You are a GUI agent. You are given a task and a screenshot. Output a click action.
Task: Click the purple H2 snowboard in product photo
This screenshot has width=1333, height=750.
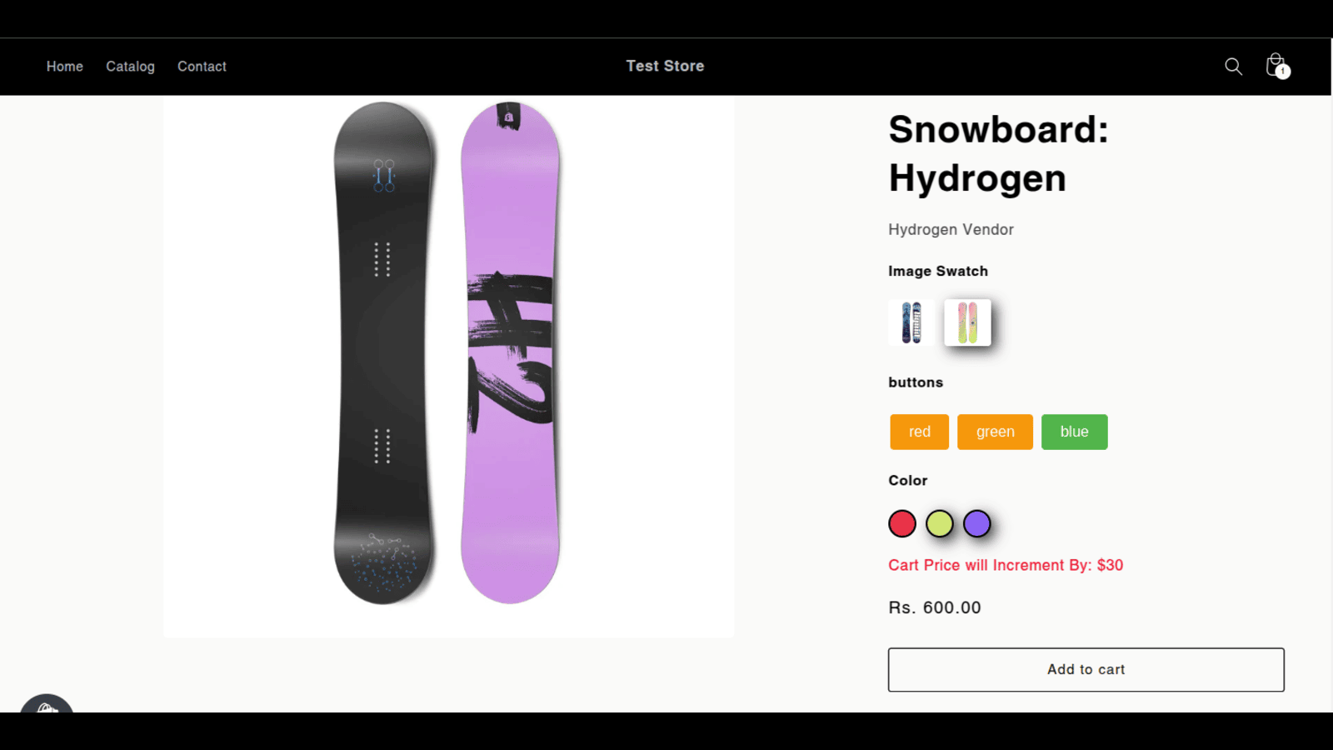point(510,354)
